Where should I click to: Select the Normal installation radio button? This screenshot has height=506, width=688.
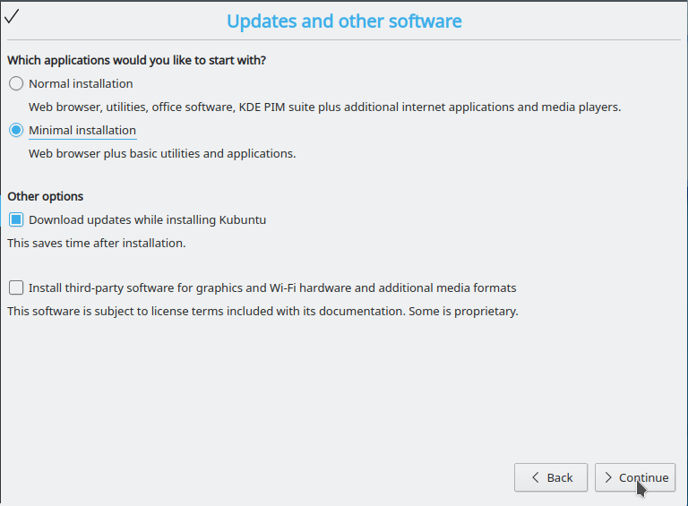tap(16, 83)
